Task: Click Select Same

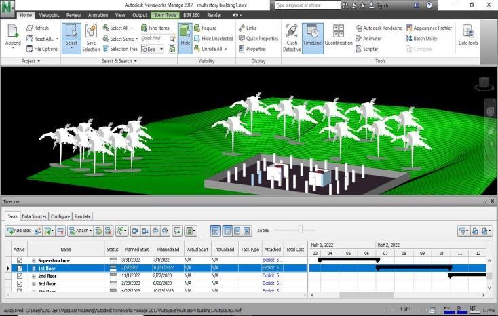Action: tap(119, 39)
